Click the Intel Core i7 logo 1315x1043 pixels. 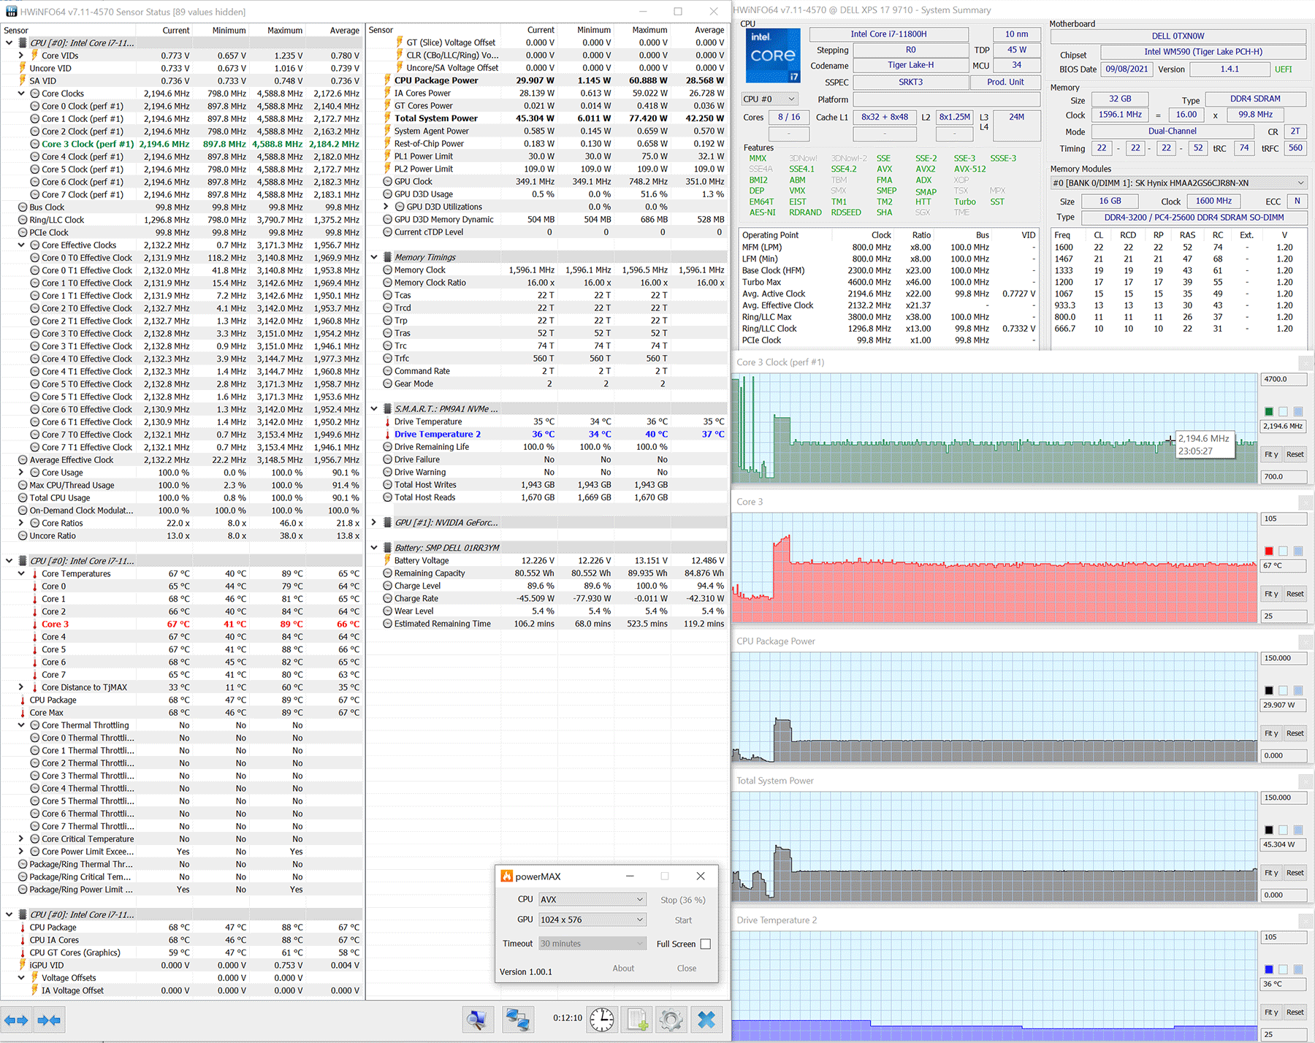pyautogui.click(x=773, y=56)
